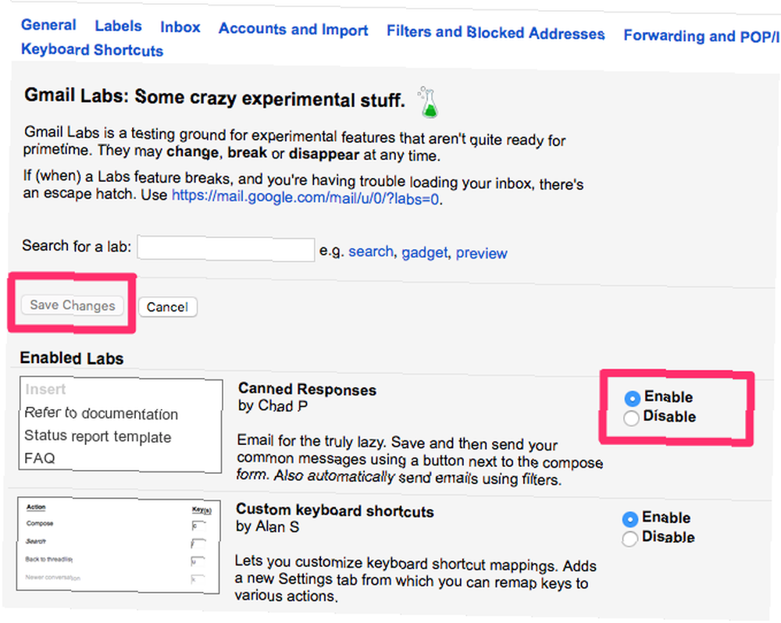Click the Enabled Labs heading
The height and width of the screenshot is (623, 781).
click(72, 358)
